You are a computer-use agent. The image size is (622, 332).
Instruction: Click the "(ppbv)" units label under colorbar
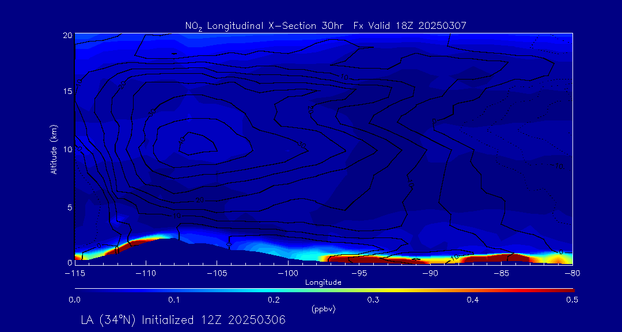323,310
